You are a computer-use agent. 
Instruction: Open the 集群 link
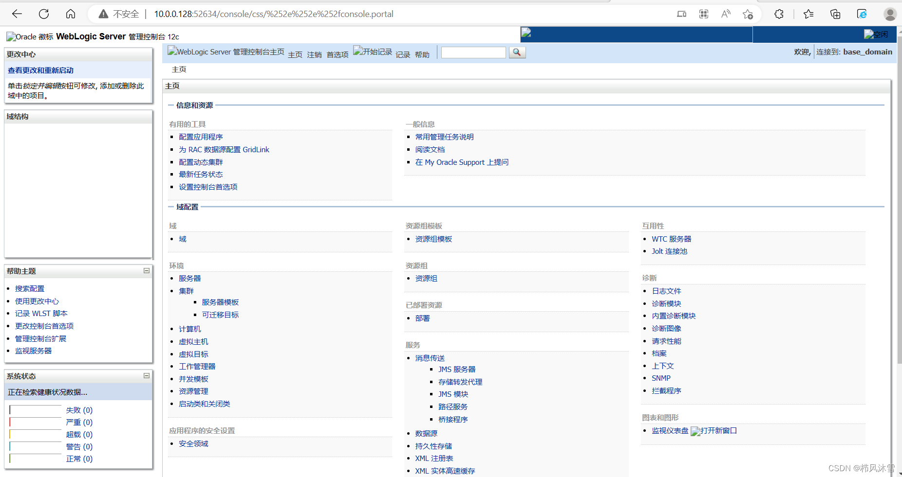tap(186, 291)
